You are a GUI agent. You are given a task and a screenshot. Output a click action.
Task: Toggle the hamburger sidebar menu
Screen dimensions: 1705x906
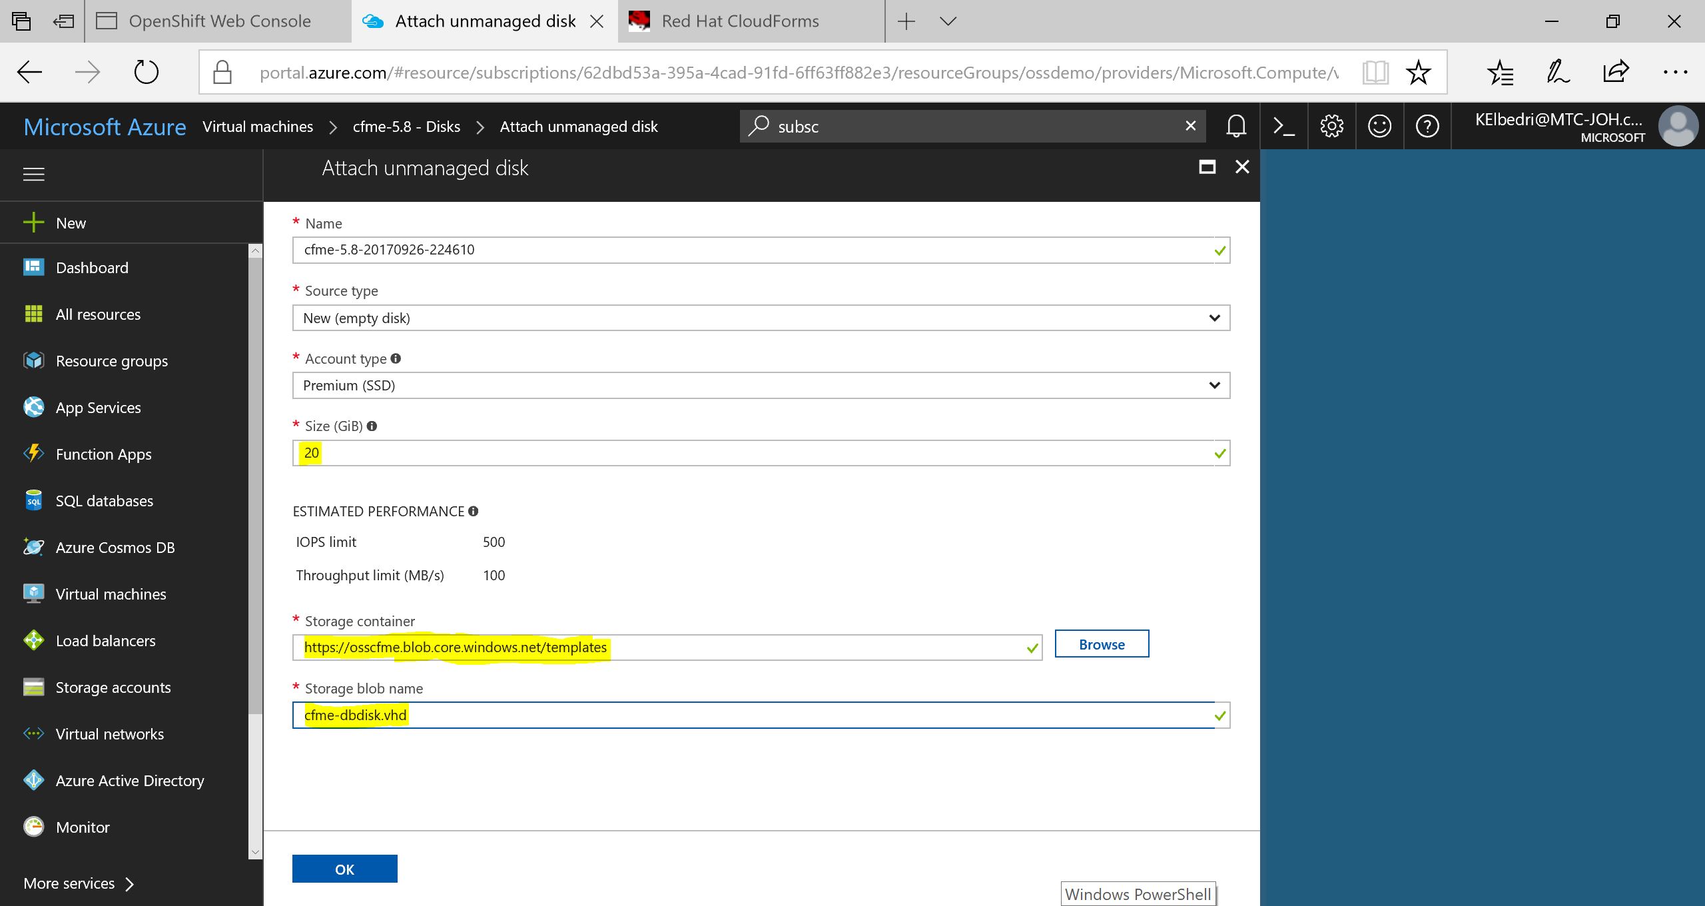(34, 175)
